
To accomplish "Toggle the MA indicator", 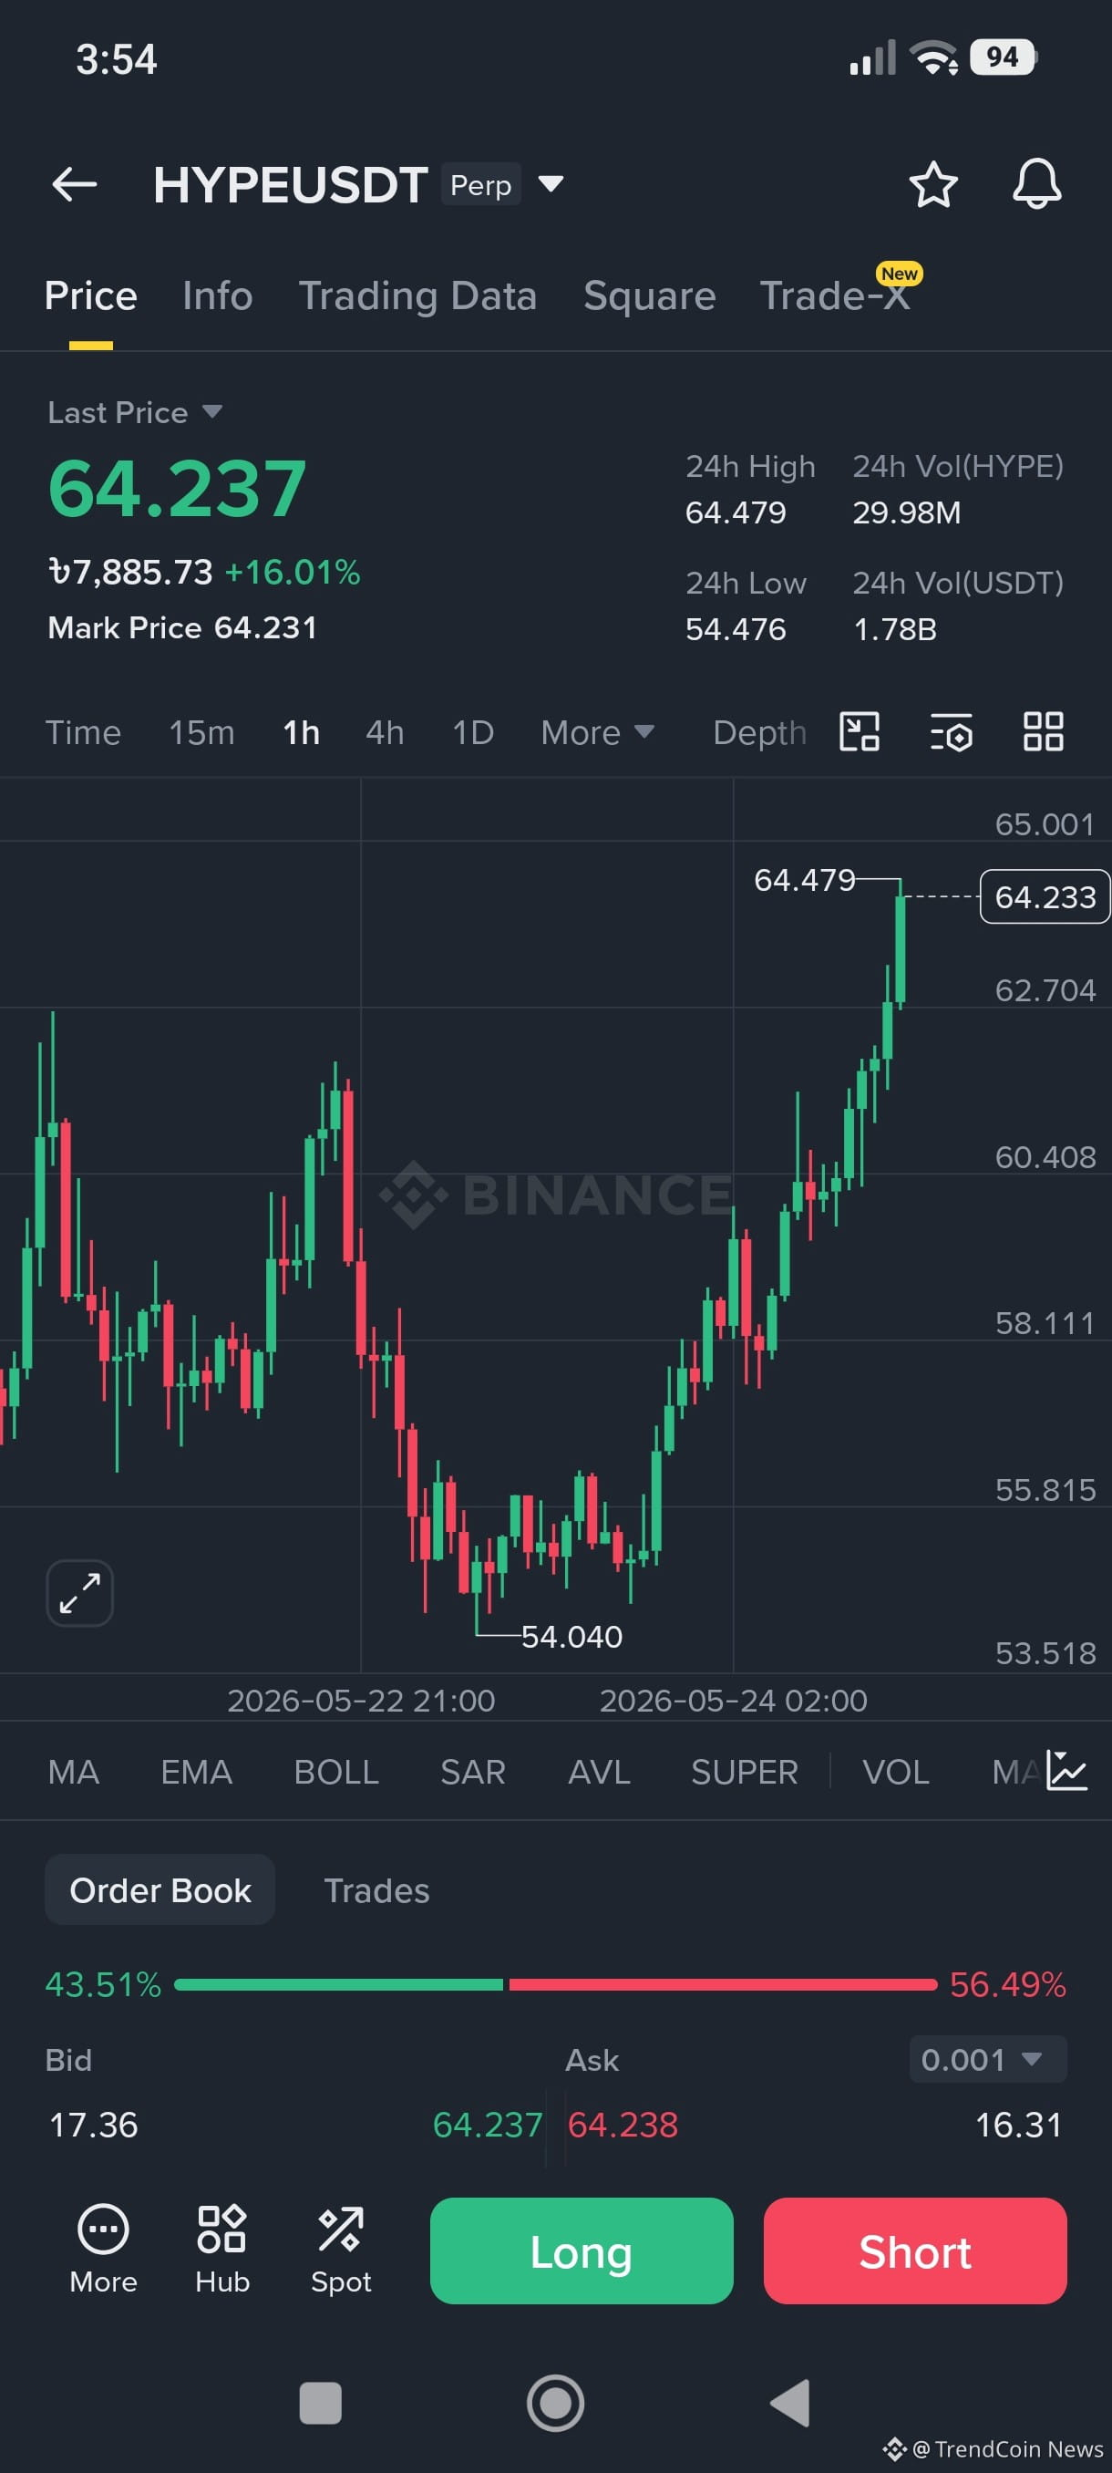I will [74, 1771].
